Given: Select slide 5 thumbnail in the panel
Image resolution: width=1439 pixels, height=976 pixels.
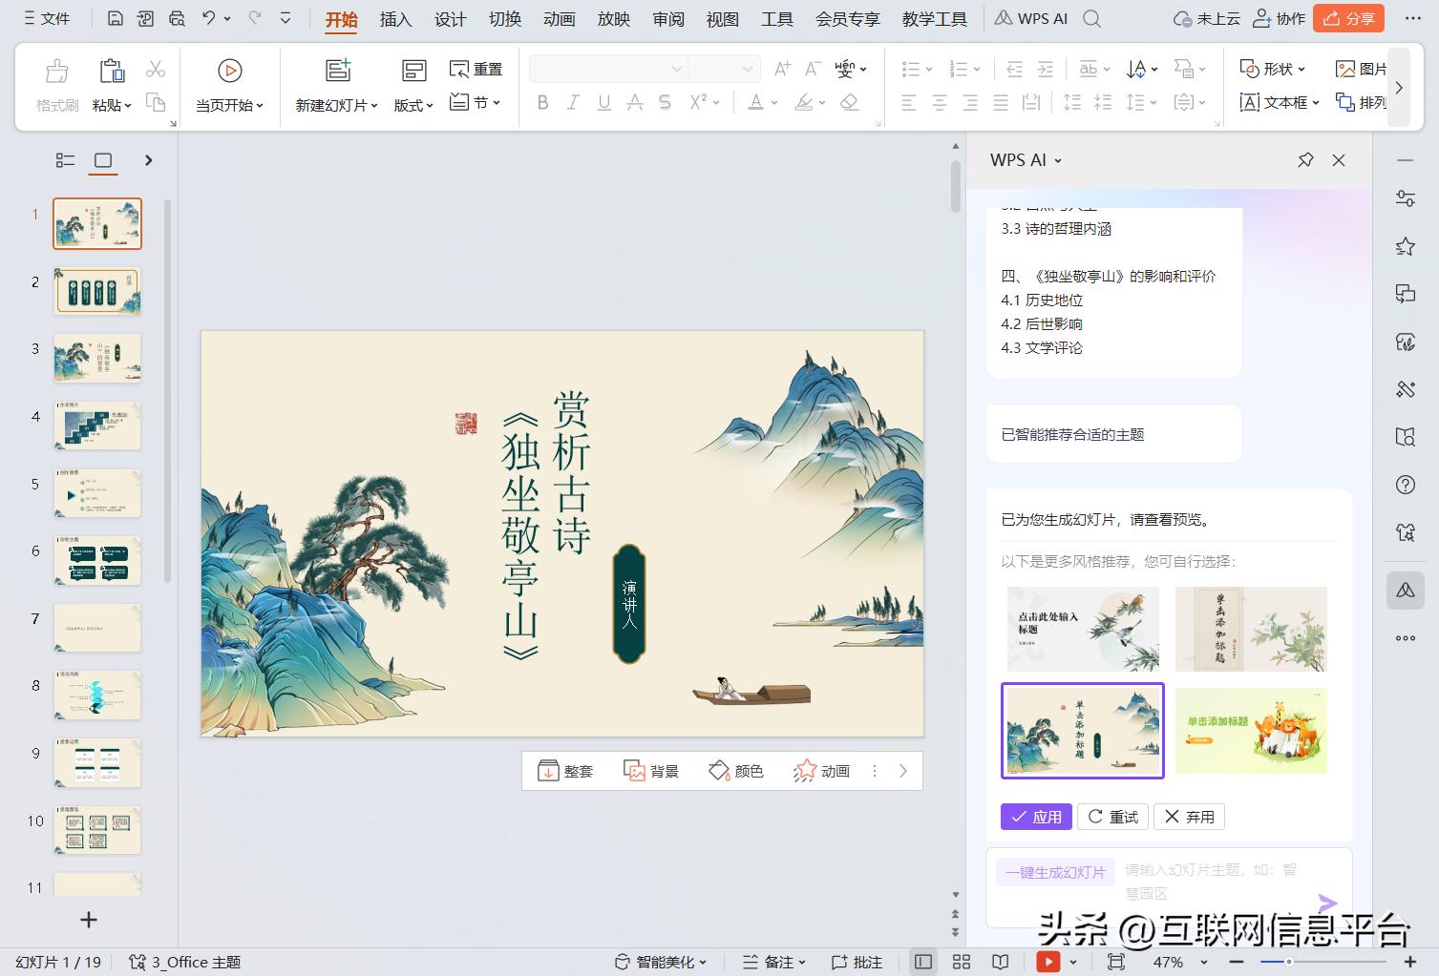Looking at the screenshot, I should [x=96, y=492].
